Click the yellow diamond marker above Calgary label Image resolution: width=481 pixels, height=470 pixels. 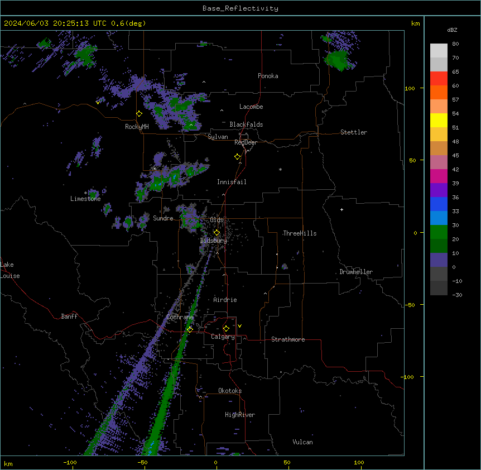(x=226, y=329)
